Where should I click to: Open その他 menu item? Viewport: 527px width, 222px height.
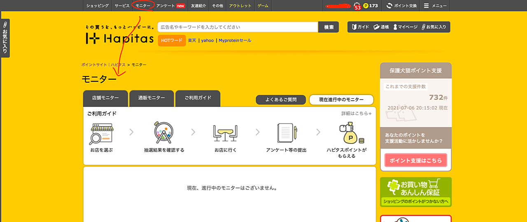click(x=217, y=6)
